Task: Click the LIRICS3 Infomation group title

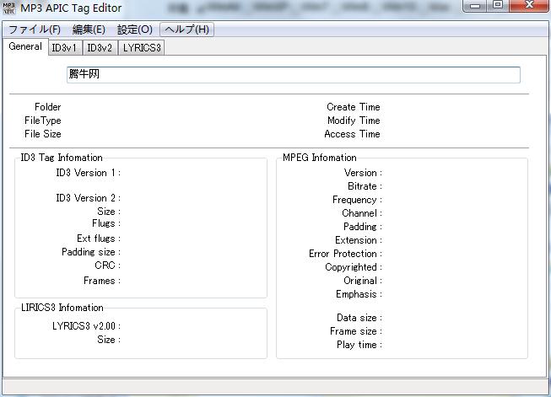Action: 62,308
